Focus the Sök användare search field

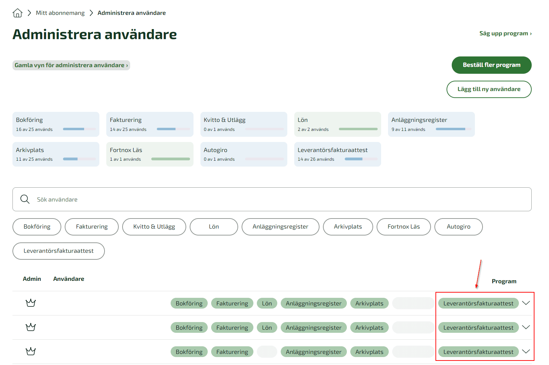[x=272, y=199]
